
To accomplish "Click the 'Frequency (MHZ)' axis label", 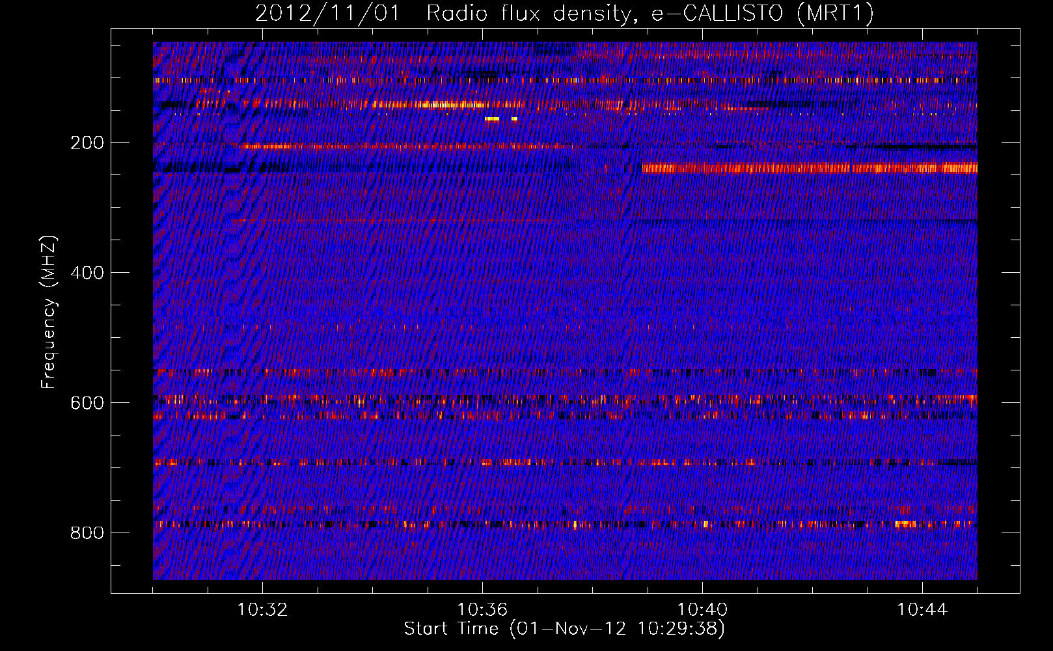I will pos(48,312).
